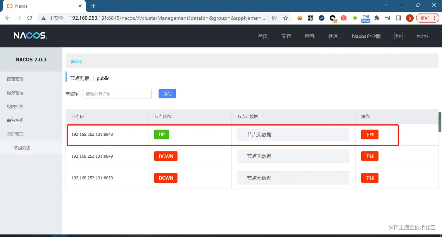Click the not-secure warning icon
The width and height of the screenshot is (442, 237).
[x=44, y=18]
